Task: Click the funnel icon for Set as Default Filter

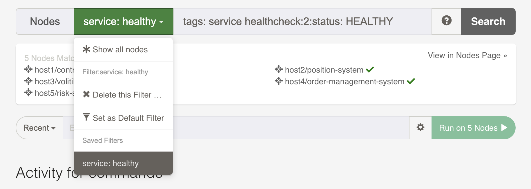Action: point(86,117)
